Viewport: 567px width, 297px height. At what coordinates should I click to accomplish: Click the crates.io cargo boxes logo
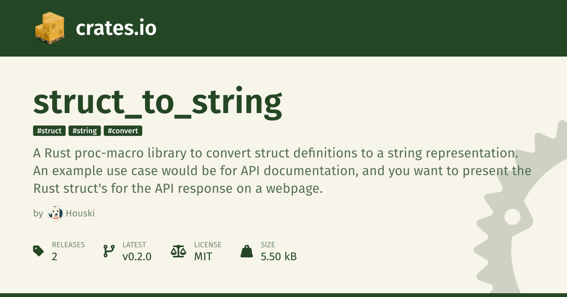tap(50, 28)
